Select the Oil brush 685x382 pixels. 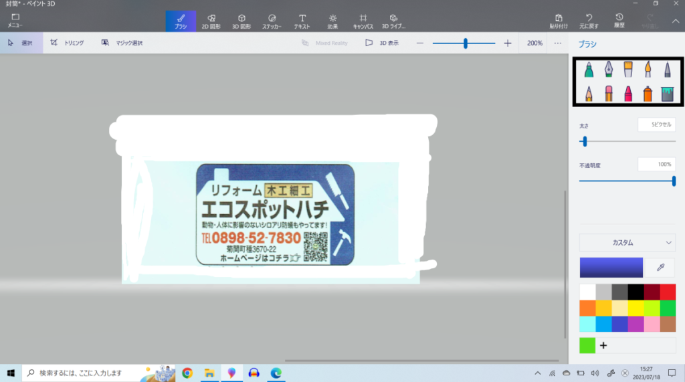pos(627,70)
